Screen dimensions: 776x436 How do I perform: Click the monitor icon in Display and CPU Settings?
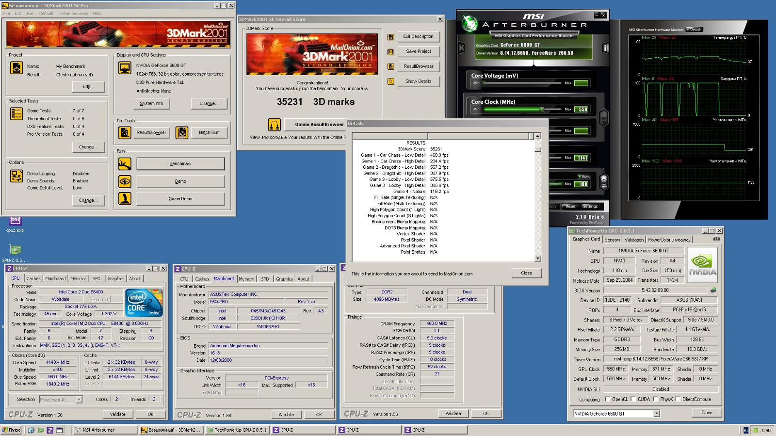pyautogui.click(x=125, y=67)
